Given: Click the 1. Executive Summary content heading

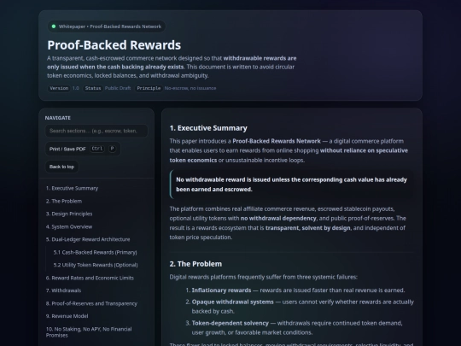Looking at the screenshot, I should (x=208, y=128).
